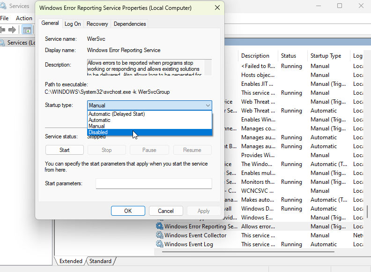The height and width of the screenshot is (272, 371).
Task: Click the forward arrow toolbar icon
Action: point(12,30)
